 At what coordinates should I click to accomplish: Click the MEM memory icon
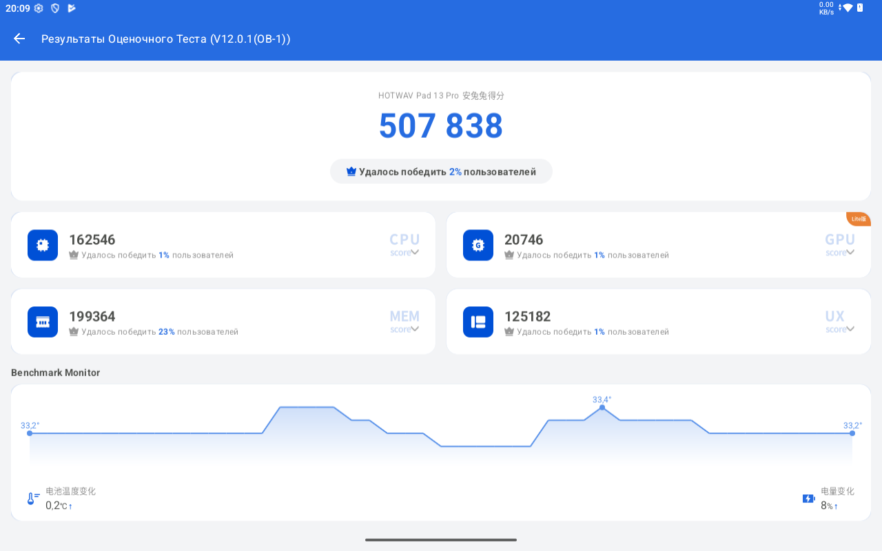point(43,322)
